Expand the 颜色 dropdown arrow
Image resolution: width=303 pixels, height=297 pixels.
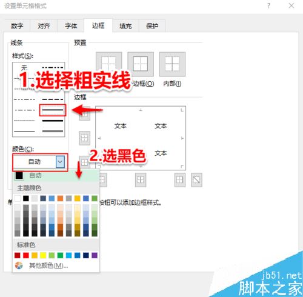click(x=60, y=162)
